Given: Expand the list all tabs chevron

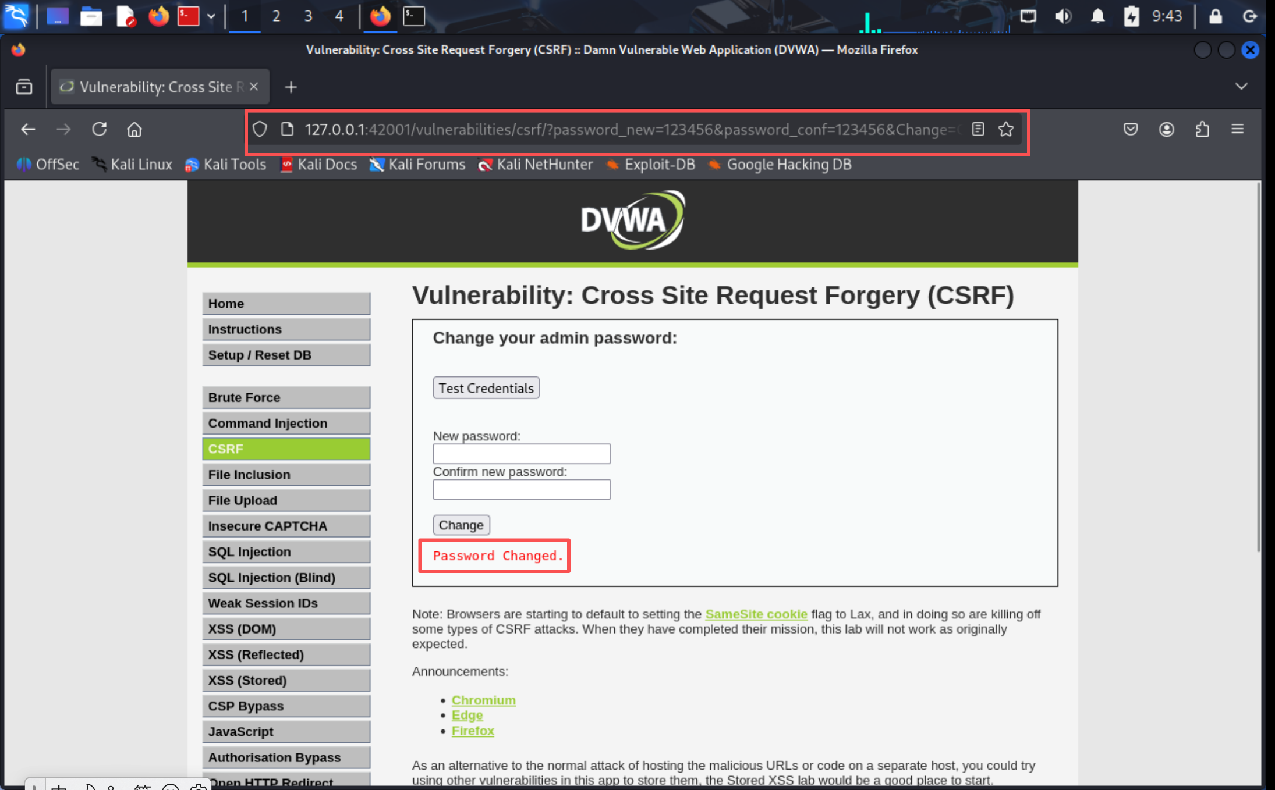Looking at the screenshot, I should coord(1241,86).
